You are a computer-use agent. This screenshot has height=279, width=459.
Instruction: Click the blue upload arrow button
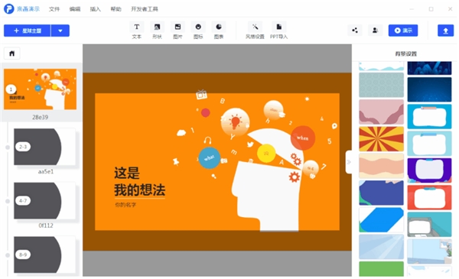point(445,31)
